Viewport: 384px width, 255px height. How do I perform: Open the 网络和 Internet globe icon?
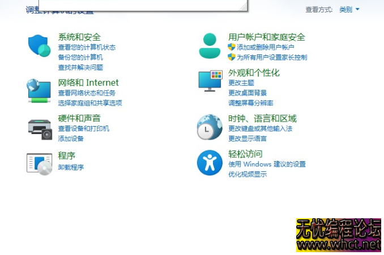(40, 90)
